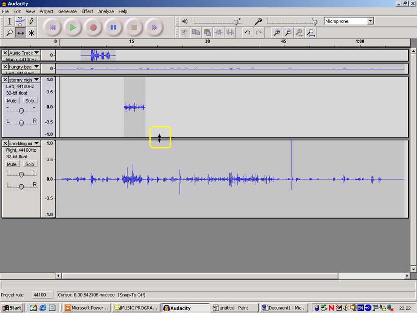Solo the snorkling mi track
Image resolution: width=417 pixels, height=313 pixels.
pyautogui.click(x=30, y=164)
